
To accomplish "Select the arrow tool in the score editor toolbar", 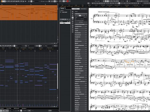I will pyautogui.click(x=108, y=1).
